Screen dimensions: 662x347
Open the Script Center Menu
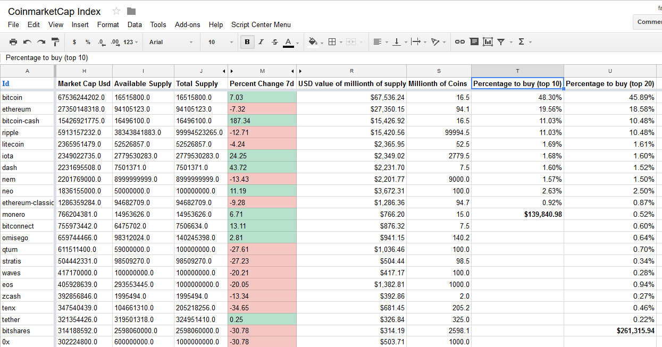[x=261, y=24]
